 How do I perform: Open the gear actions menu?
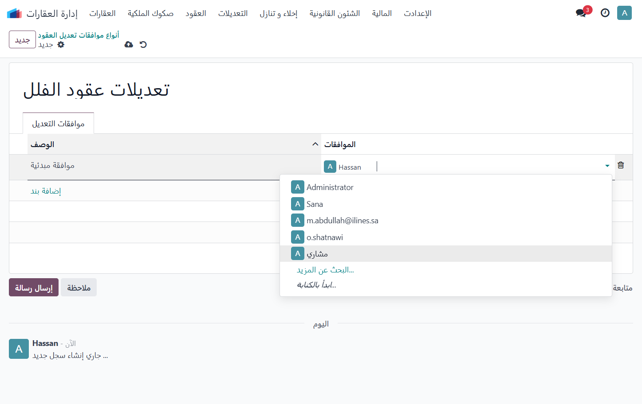click(x=61, y=44)
